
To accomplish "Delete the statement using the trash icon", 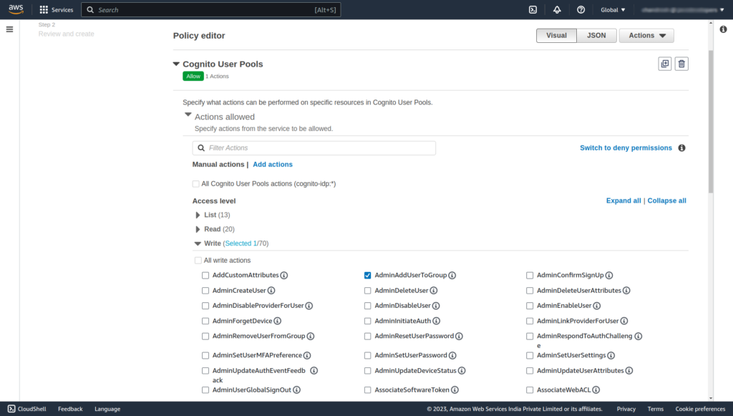I will click(681, 64).
